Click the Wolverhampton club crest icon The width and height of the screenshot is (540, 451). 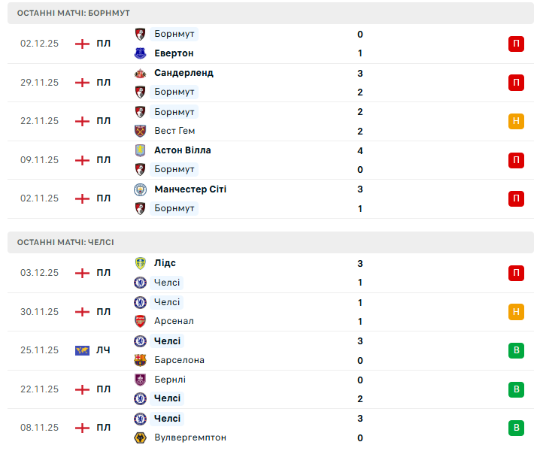tap(140, 437)
